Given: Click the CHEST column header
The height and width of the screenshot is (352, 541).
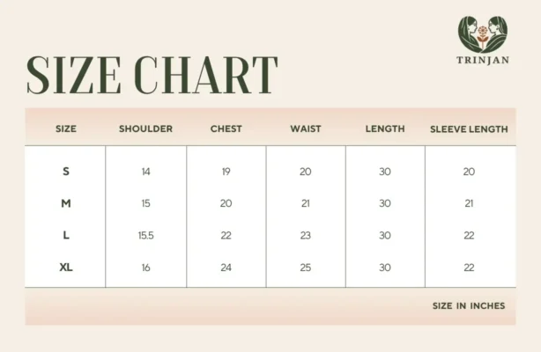Looking at the screenshot, I should 226,129.
